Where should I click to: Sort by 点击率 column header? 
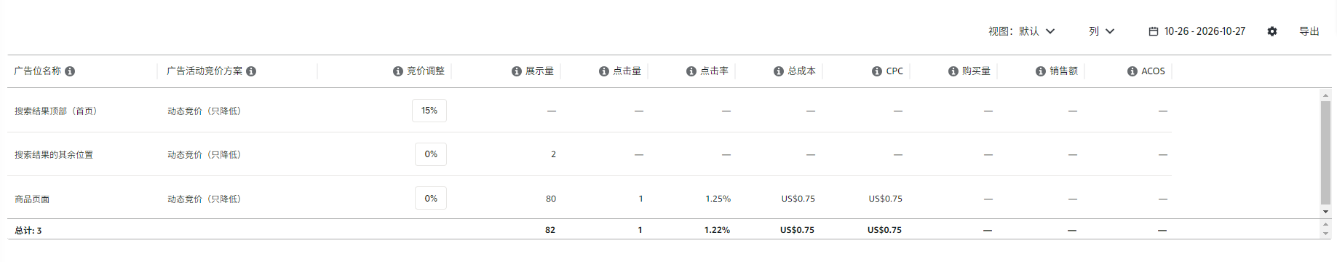714,71
